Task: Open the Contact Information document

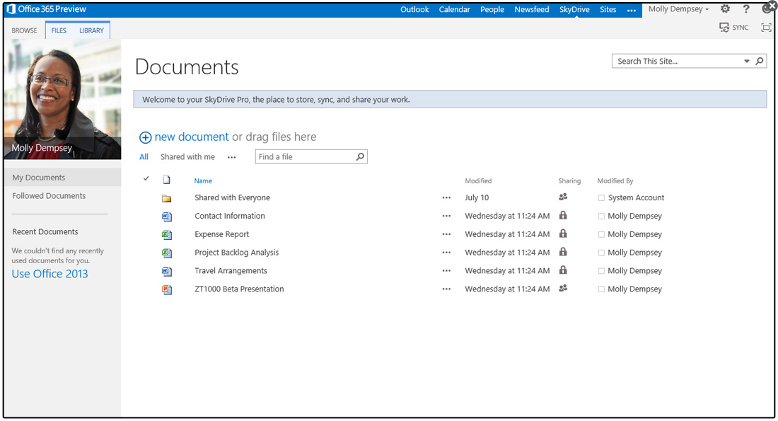Action: pos(230,216)
